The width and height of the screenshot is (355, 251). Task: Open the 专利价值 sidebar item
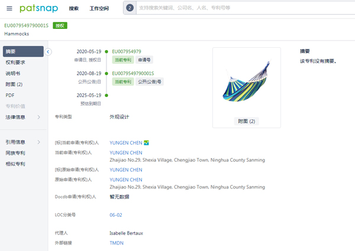click(15, 106)
